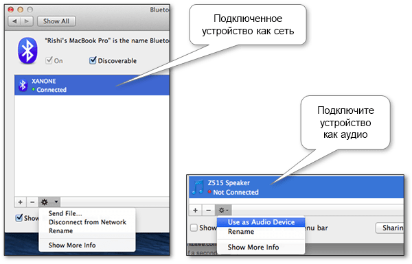
Task: Choose Rename in the Z515 Speaker menu
Action: 241,232
